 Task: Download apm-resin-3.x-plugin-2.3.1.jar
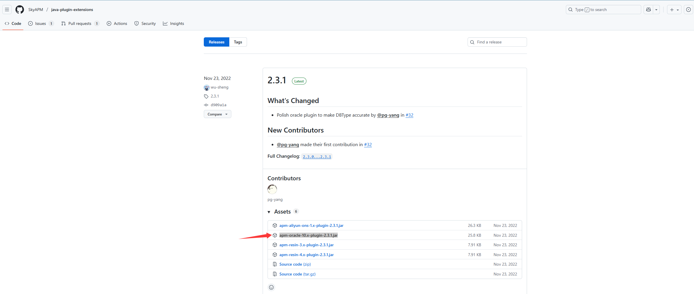[x=306, y=245]
